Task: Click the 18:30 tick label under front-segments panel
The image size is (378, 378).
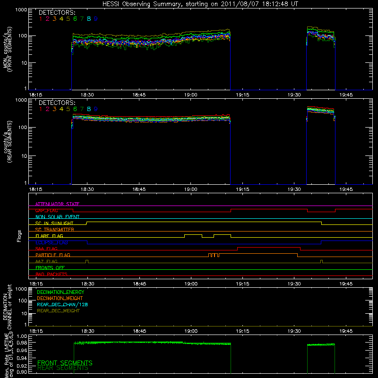Action: 87,95
